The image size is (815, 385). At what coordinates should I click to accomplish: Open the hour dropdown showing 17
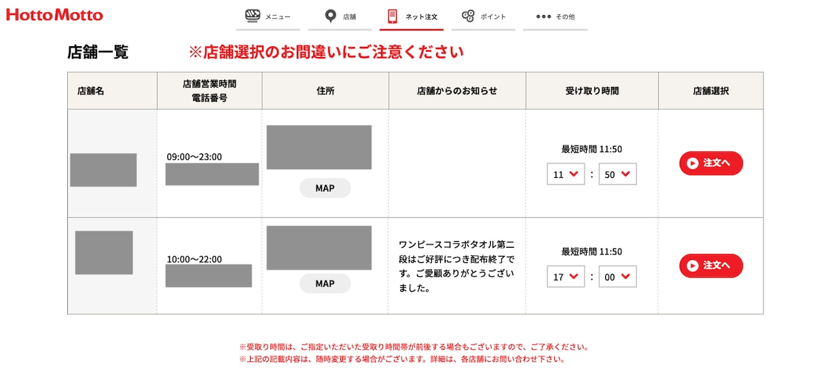[x=566, y=277]
